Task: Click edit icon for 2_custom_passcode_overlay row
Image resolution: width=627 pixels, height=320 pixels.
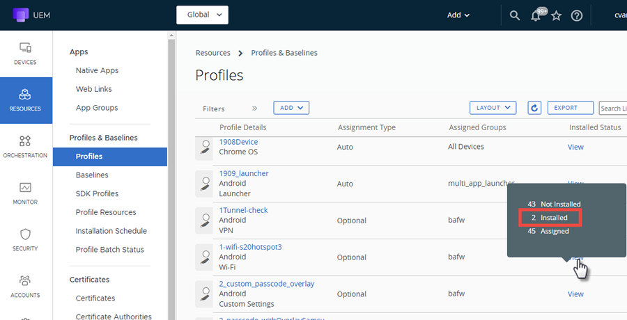Action: tap(205, 294)
